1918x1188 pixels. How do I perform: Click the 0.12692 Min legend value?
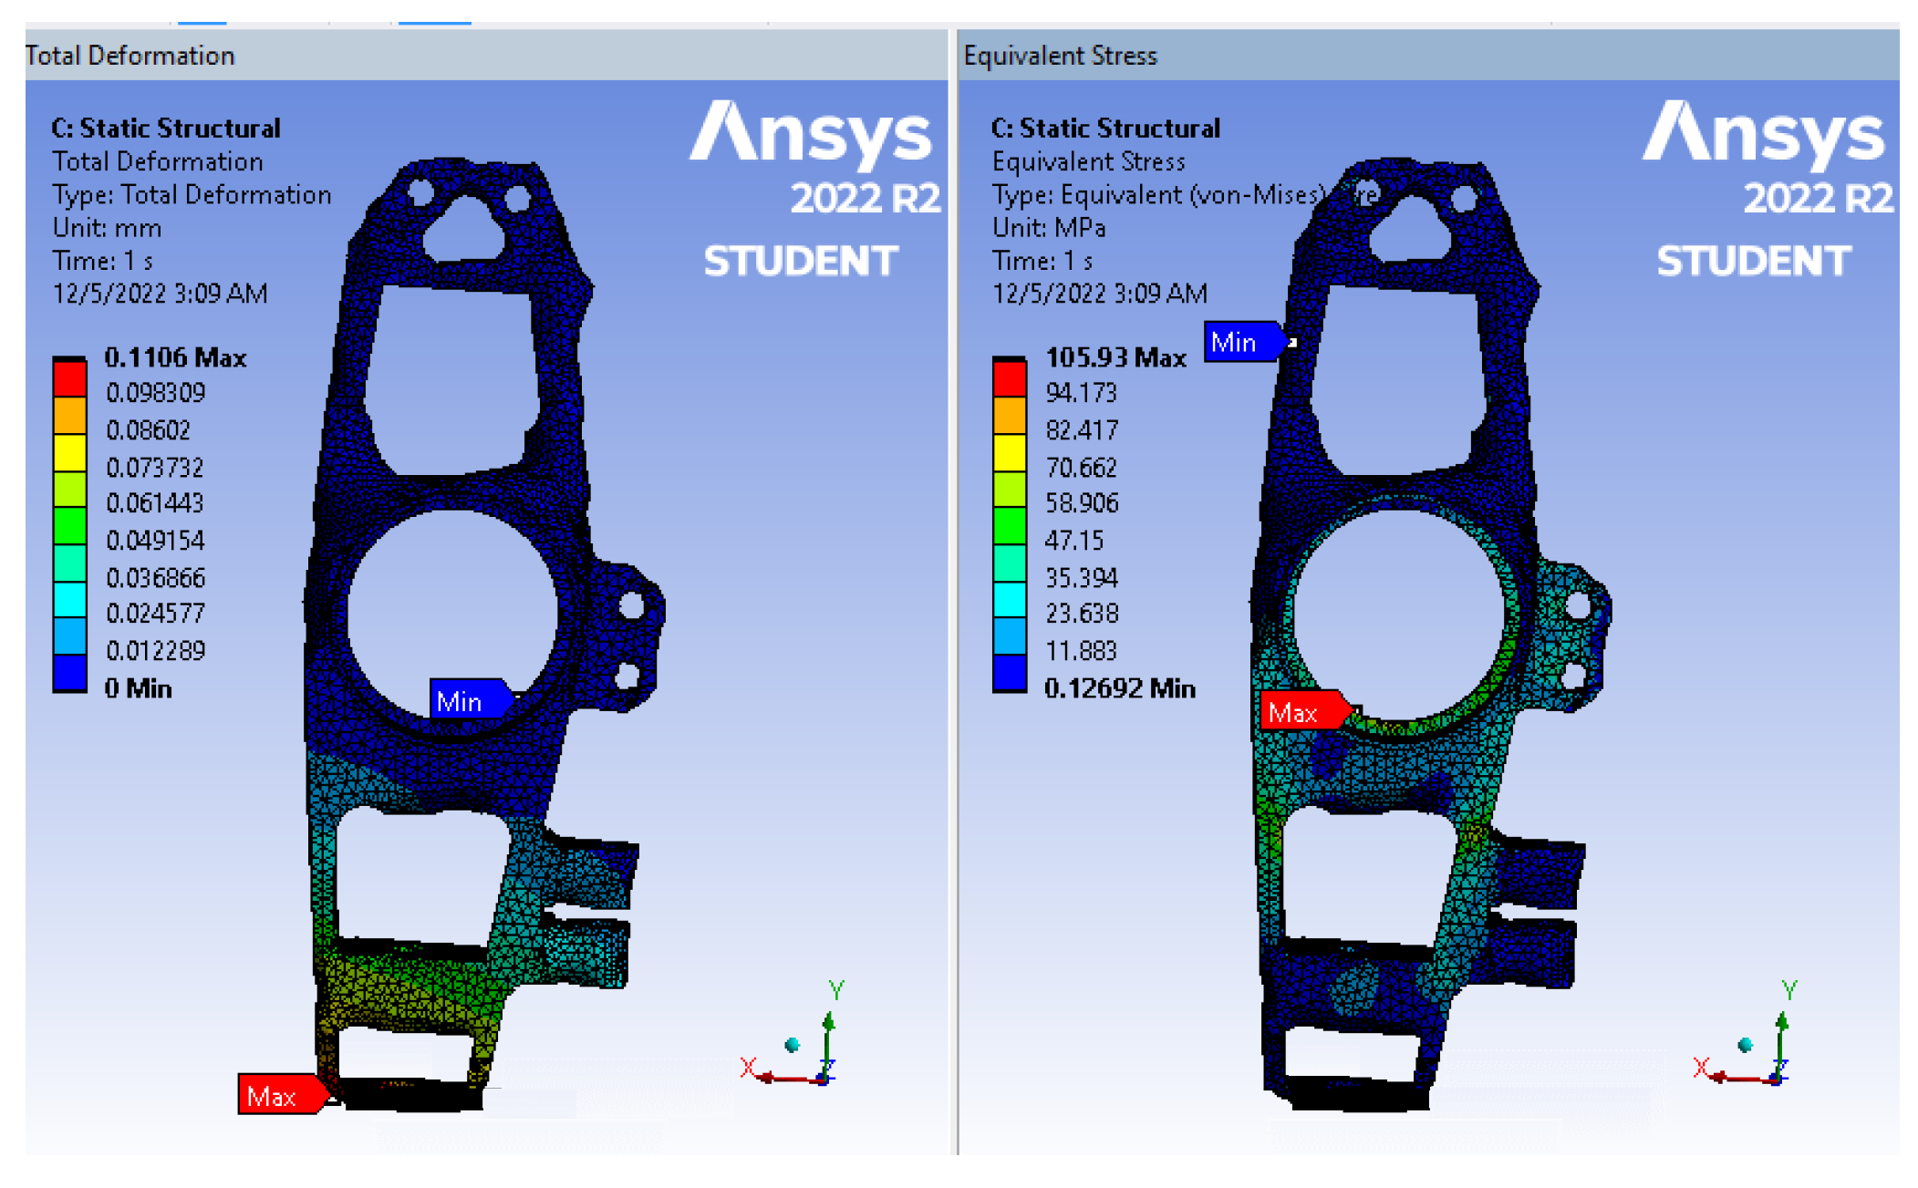coord(1119,688)
